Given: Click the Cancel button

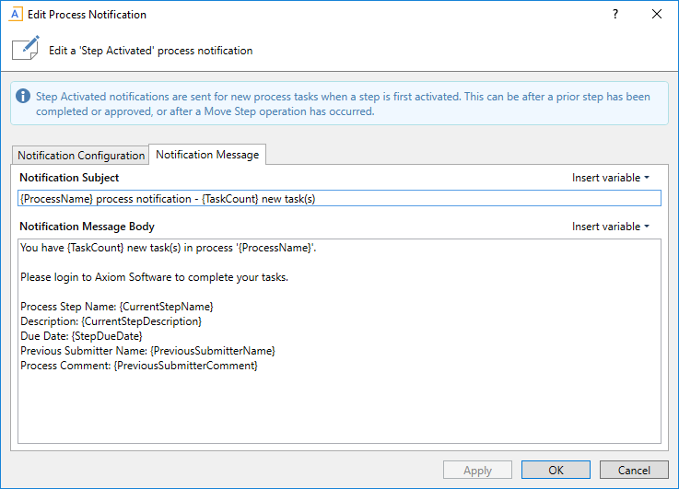Looking at the screenshot, I should pyautogui.click(x=634, y=470).
